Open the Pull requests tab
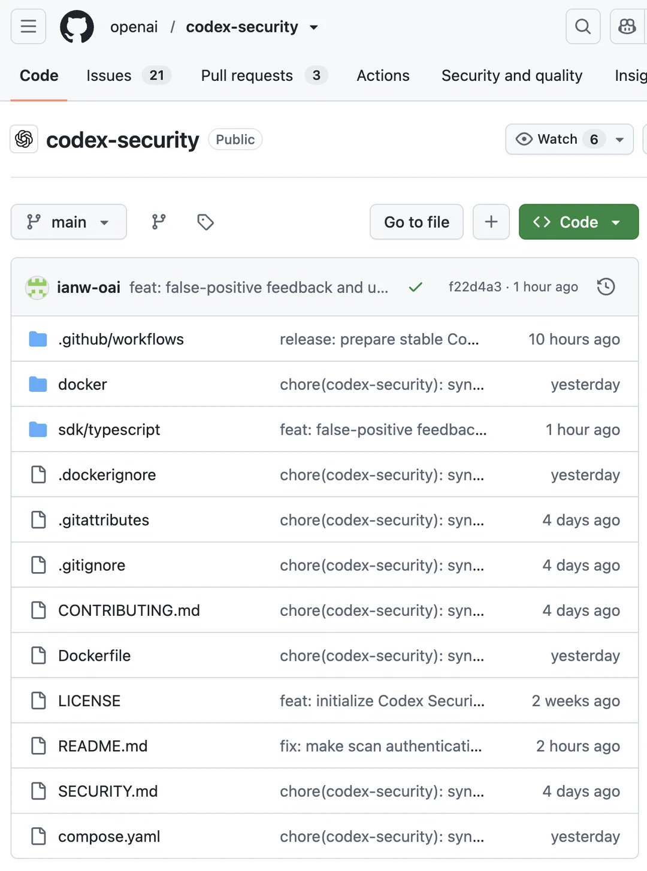The image size is (647, 871). click(264, 75)
